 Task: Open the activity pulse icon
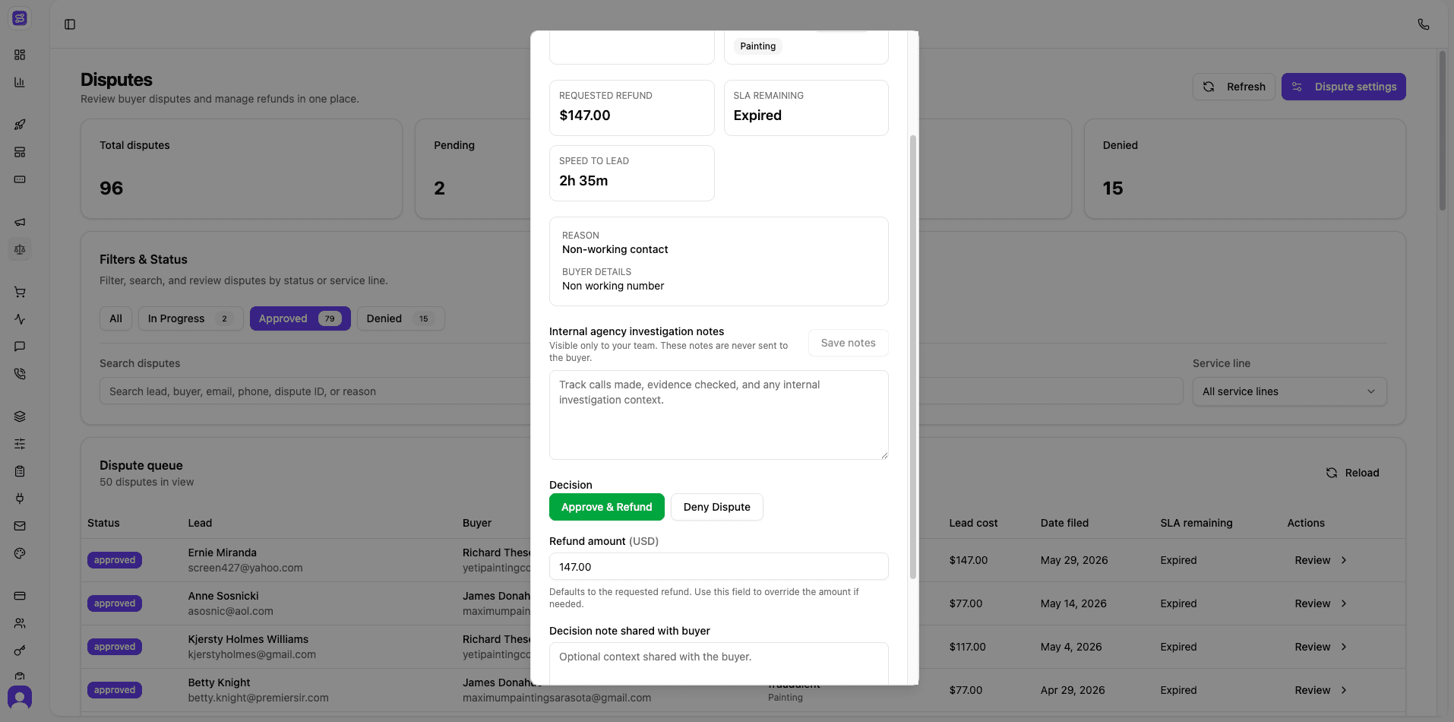[20, 319]
